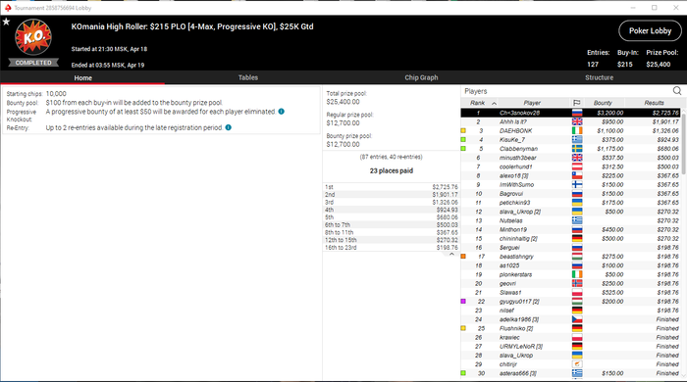
Task: Select player minuath3bear
Action: point(517,158)
